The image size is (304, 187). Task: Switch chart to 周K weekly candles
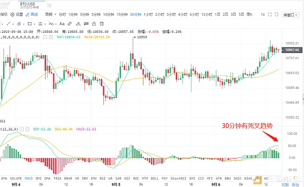pyautogui.click(x=249, y=15)
